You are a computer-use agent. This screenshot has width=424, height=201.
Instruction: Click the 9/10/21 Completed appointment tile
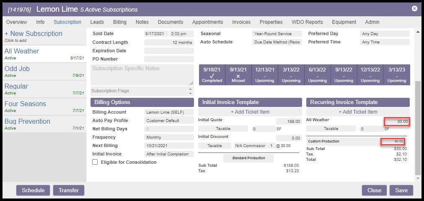212,75
